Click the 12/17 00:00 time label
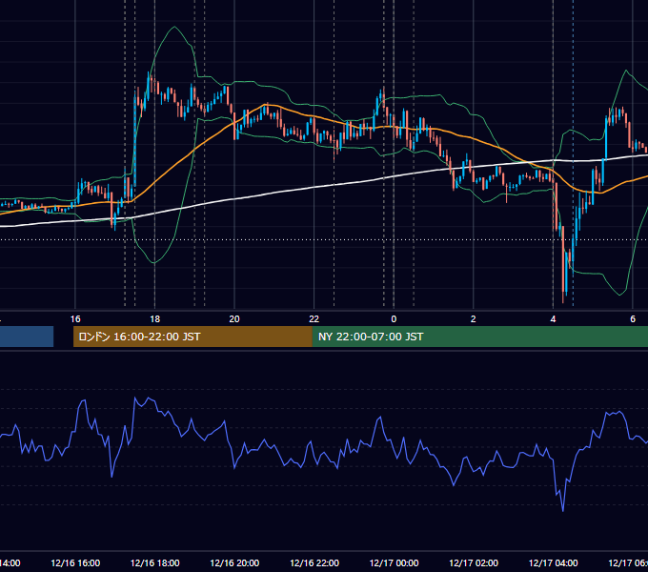Viewport: 648px width, 572px height. pyautogui.click(x=394, y=562)
